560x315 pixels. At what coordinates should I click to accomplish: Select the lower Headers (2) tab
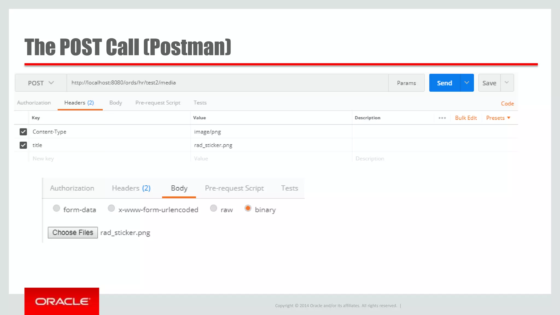click(x=131, y=188)
